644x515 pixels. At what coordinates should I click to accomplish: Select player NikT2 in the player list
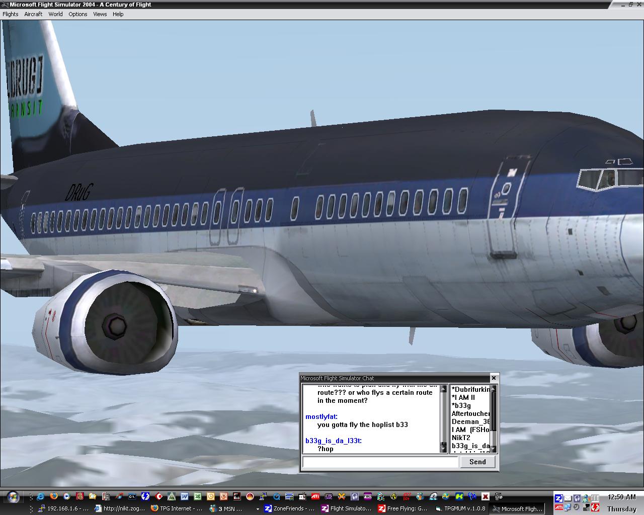(461, 438)
